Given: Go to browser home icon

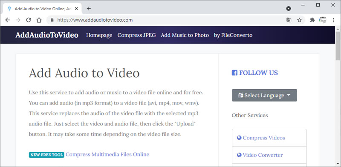Looking at the screenshot, I should point(39,20).
